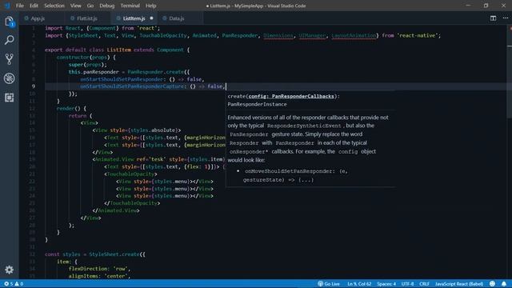Screen dimensions: 512x288
Task: Open the View menu
Action: [x=75, y=6]
